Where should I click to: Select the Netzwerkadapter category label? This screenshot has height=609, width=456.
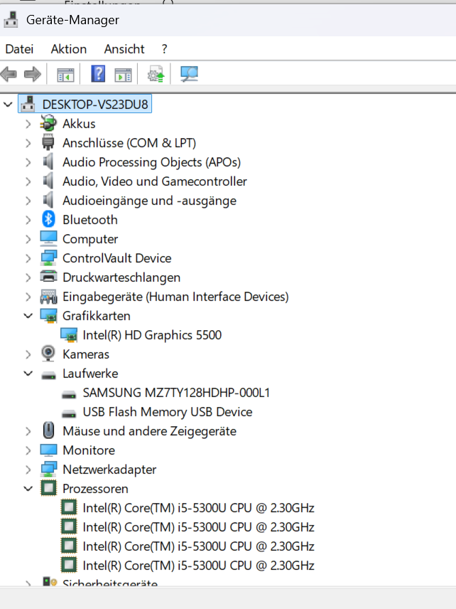[109, 470]
